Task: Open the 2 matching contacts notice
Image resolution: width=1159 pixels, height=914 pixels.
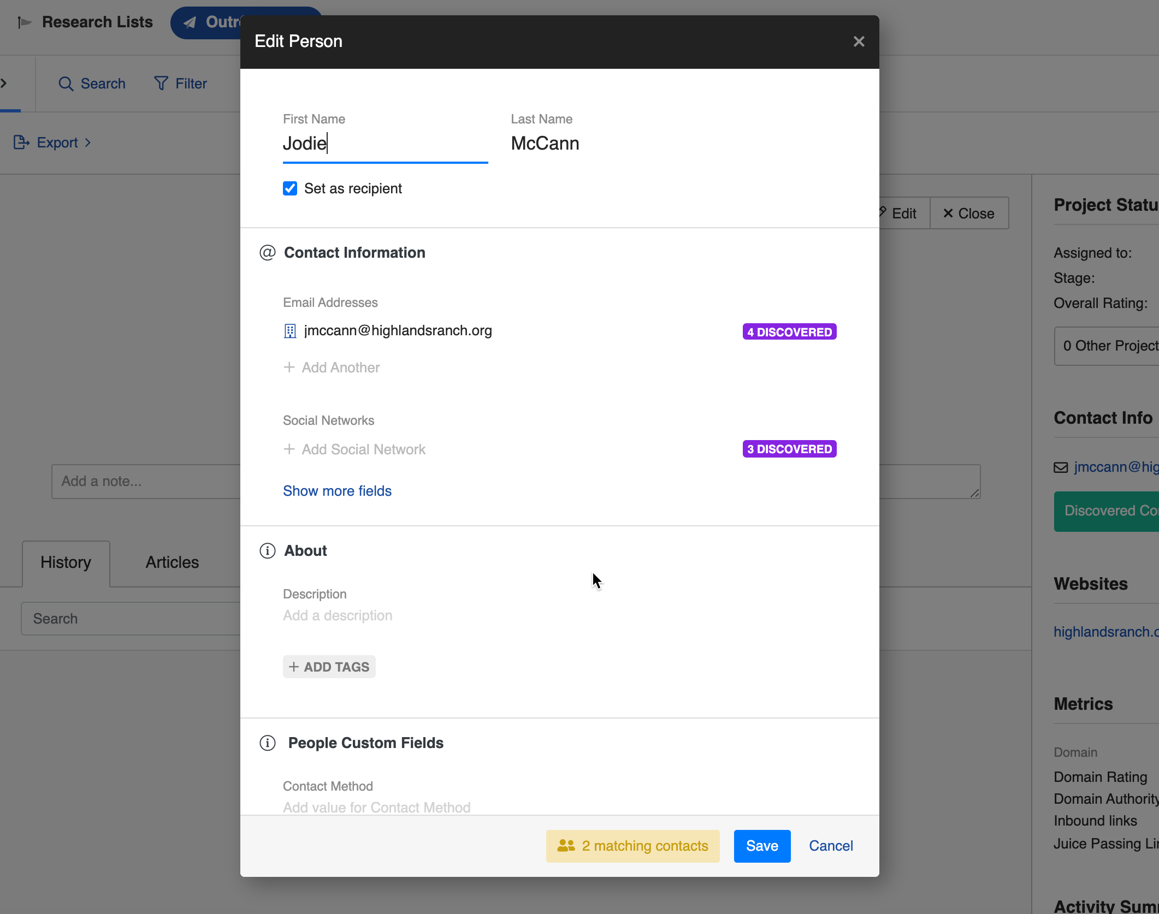Action: pos(632,846)
